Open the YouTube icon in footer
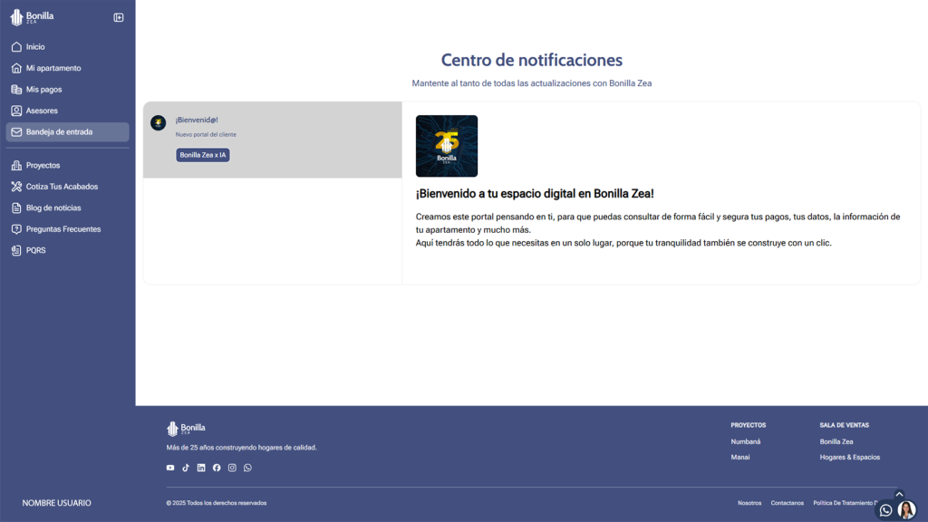The height and width of the screenshot is (522, 928). (170, 468)
